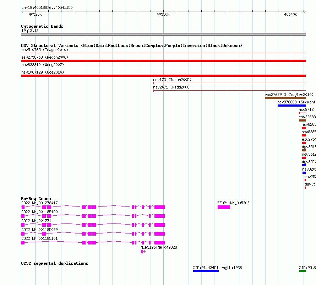This screenshot has width=316, height=285.
Task: Click the esv2762943 (Vogler2010) label
Action: (289, 95)
